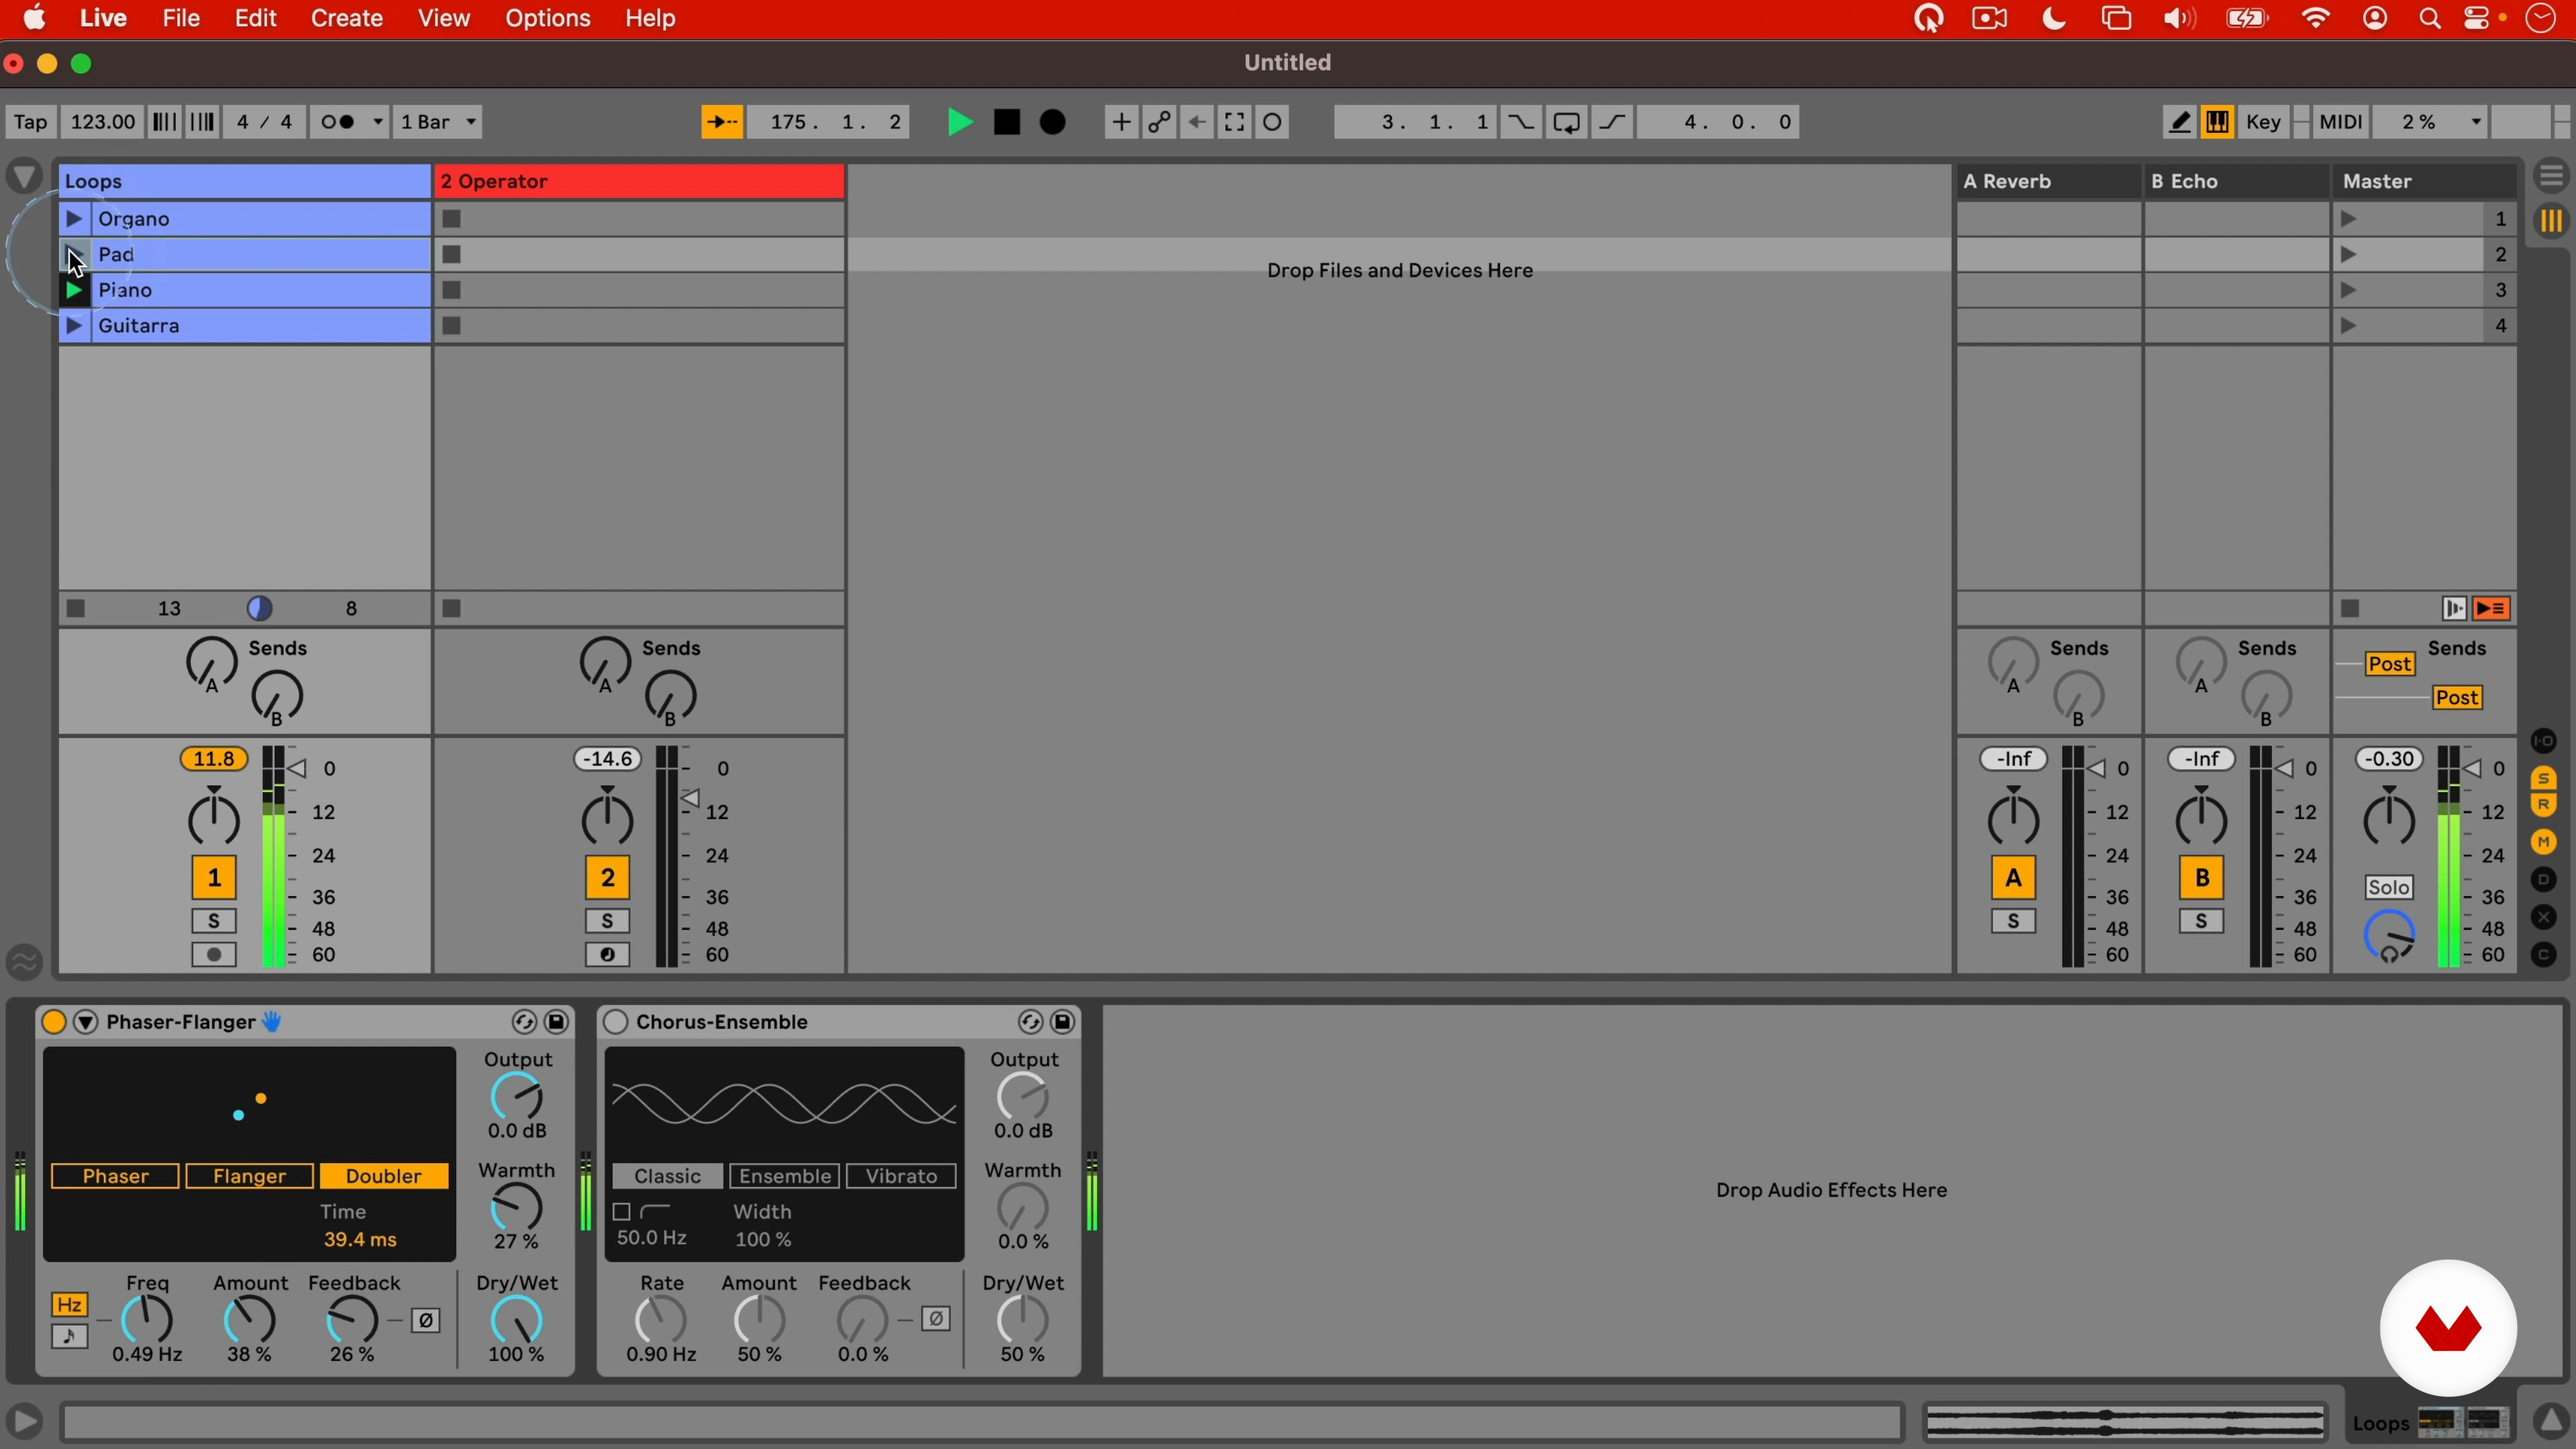Image resolution: width=2576 pixels, height=1449 pixels.
Task: Click the Tap tempo button
Action: [30, 122]
